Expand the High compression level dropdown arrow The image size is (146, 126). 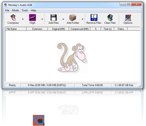(x=42, y=19)
